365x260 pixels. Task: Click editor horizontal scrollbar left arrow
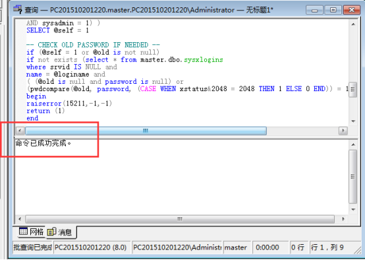point(20,131)
